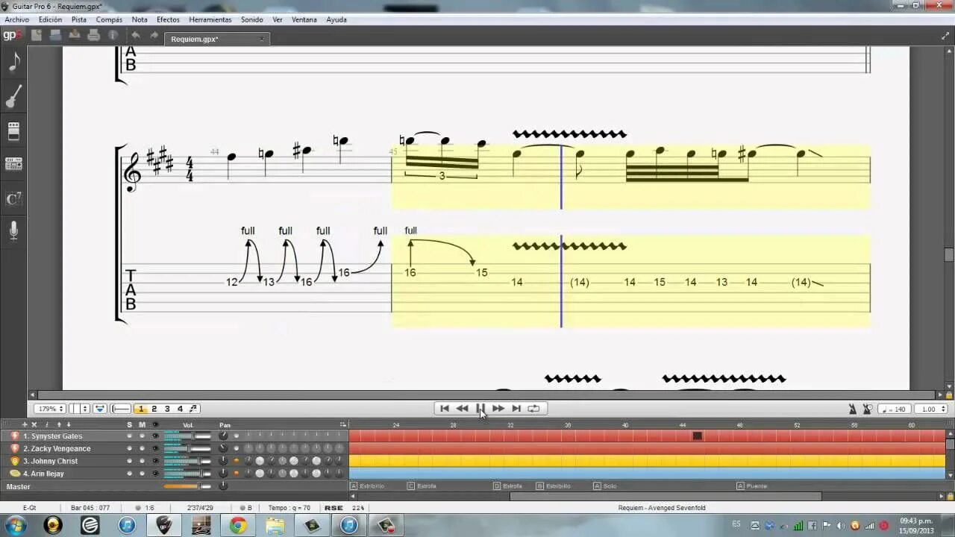Screen dimensions: 955x537
Task: Click the redo arrow icon
Action: coord(154,35)
